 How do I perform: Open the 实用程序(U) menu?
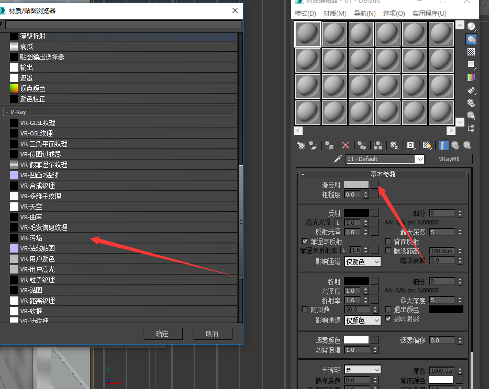(x=429, y=14)
